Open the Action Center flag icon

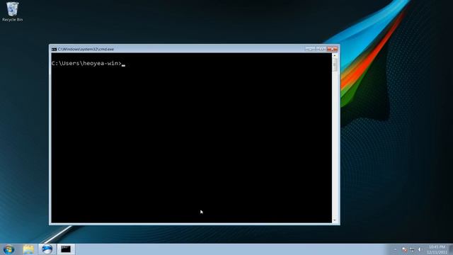point(404,249)
